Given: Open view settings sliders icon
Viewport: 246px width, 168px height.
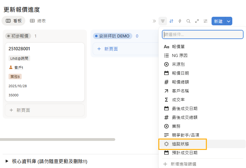Looking at the screenshot, I should [205, 21].
